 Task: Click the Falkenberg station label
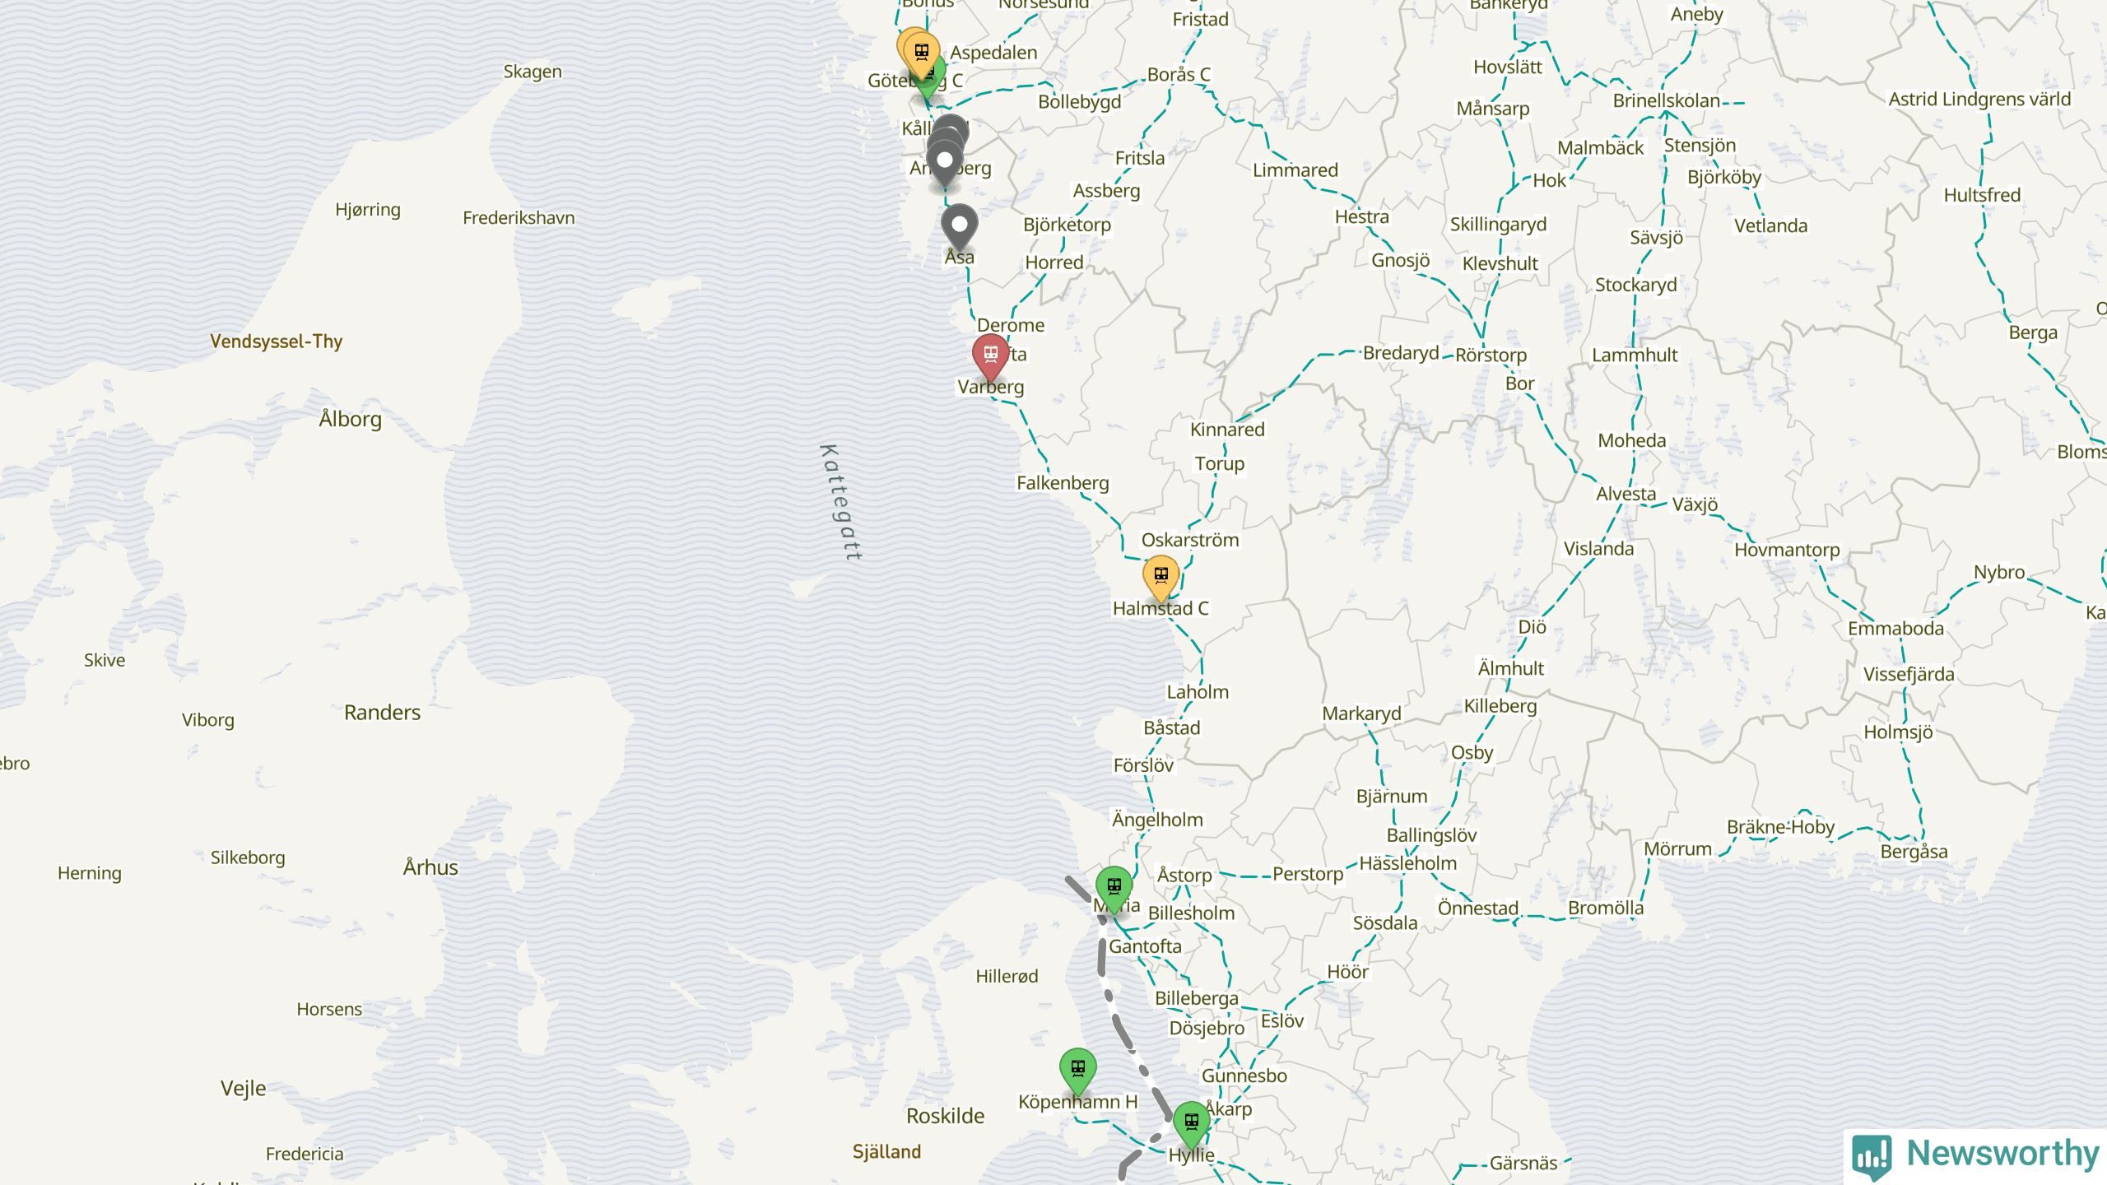1063,483
